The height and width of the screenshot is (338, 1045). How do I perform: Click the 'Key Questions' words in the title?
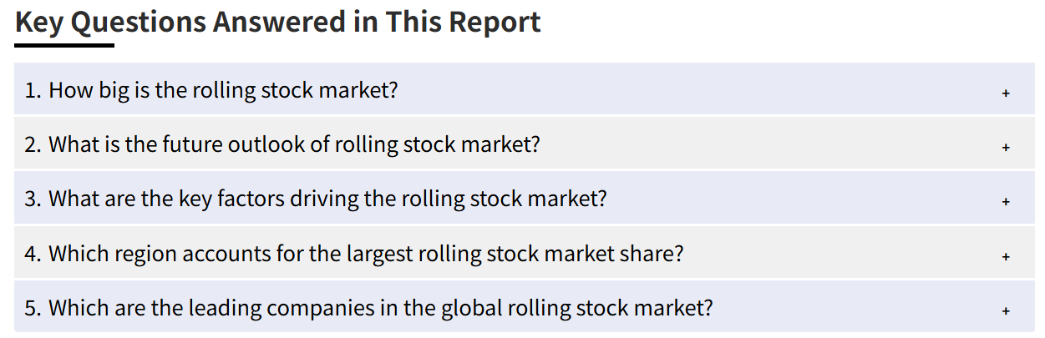pos(110,23)
